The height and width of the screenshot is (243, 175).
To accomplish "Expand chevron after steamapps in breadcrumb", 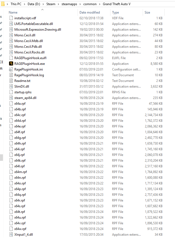I will coord(80,4).
